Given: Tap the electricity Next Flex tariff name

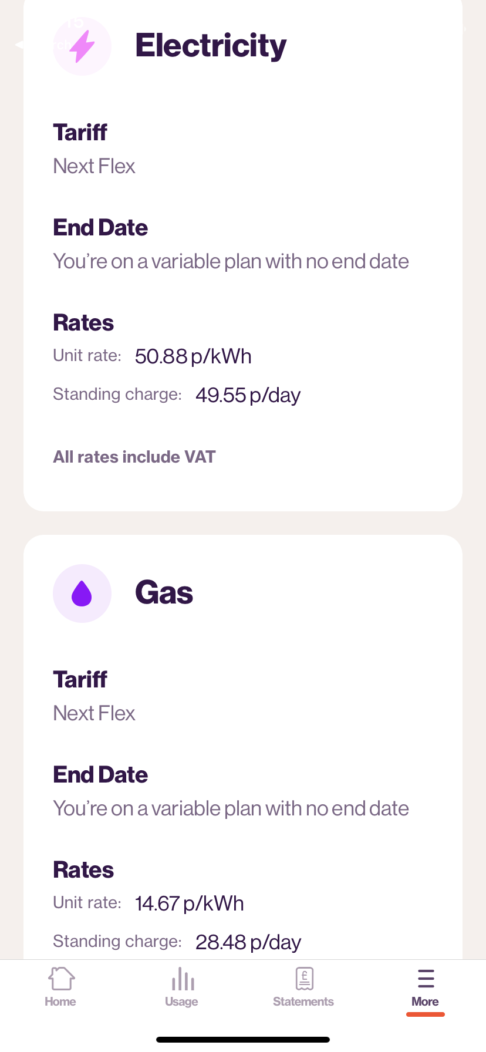Looking at the screenshot, I should pyautogui.click(x=94, y=166).
